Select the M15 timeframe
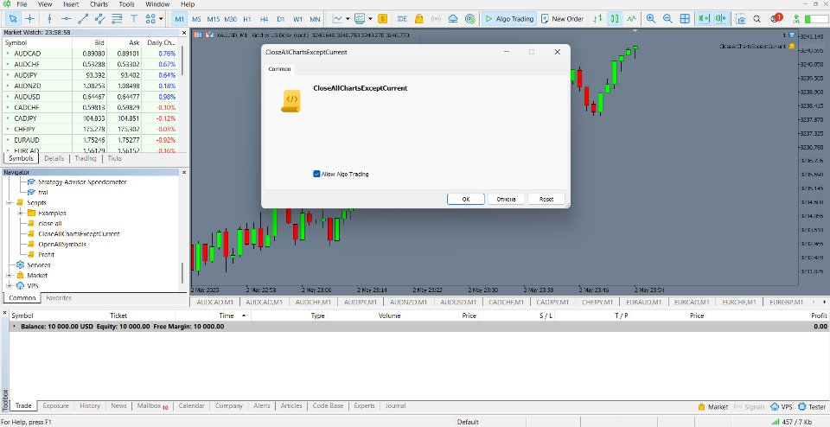Viewport: 830px width, 427px height. 214,18
